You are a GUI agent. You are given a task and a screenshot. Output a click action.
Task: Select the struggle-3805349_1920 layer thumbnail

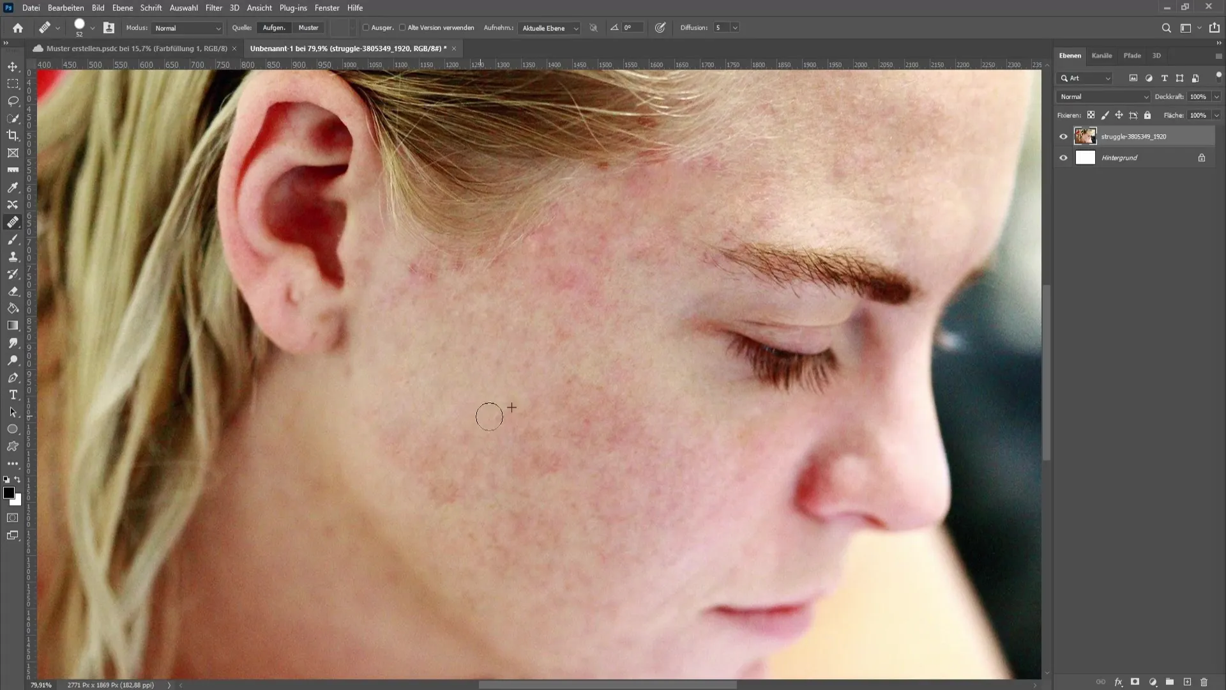[1086, 135]
